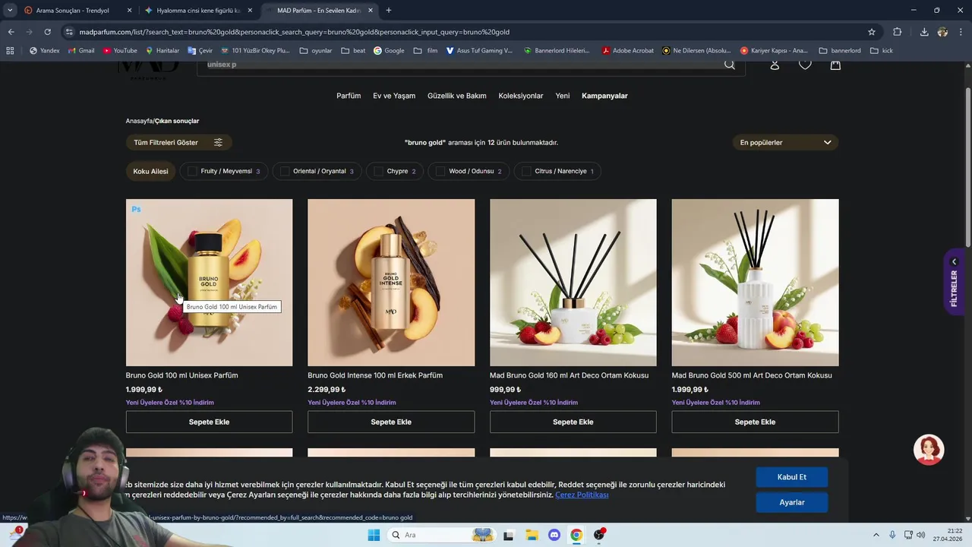Open Discord from the taskbar

pyautogui.click(x=554, y=535)
